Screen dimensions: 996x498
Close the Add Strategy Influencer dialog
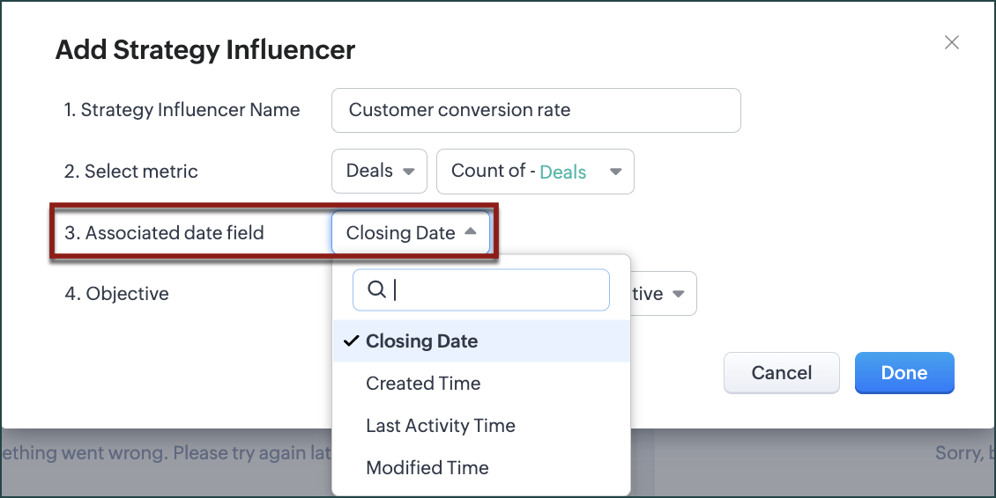point(951,42)
